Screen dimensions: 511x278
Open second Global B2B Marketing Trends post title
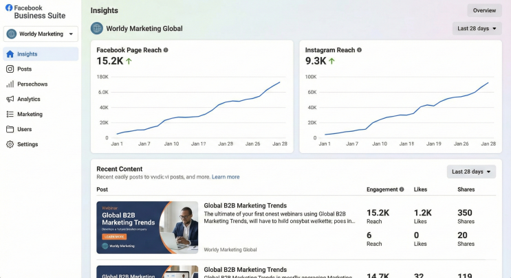[x=245, y=270]
